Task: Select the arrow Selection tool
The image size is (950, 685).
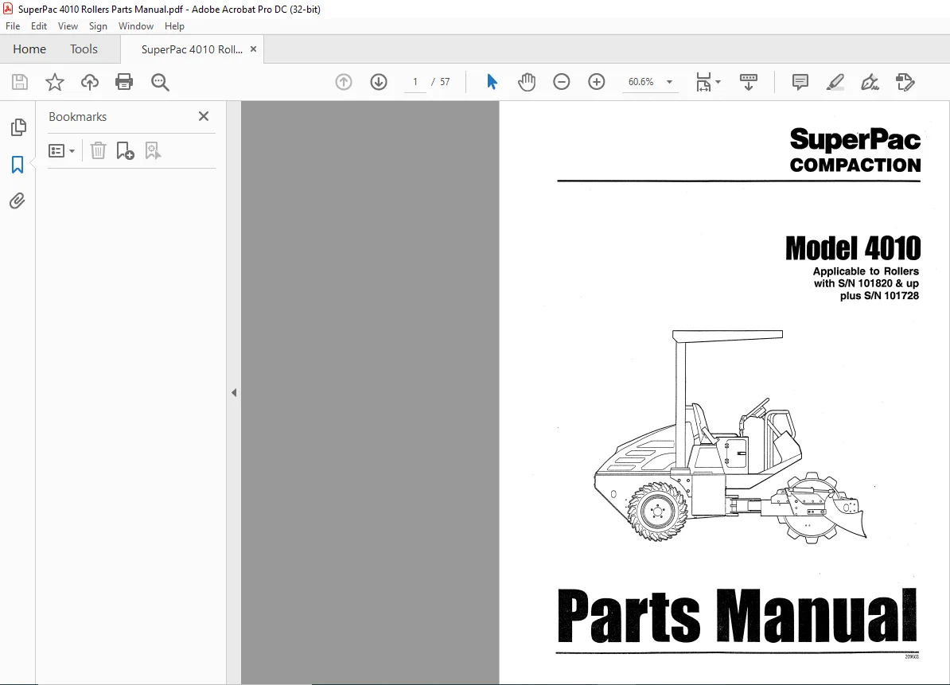Action: point(492,82)
